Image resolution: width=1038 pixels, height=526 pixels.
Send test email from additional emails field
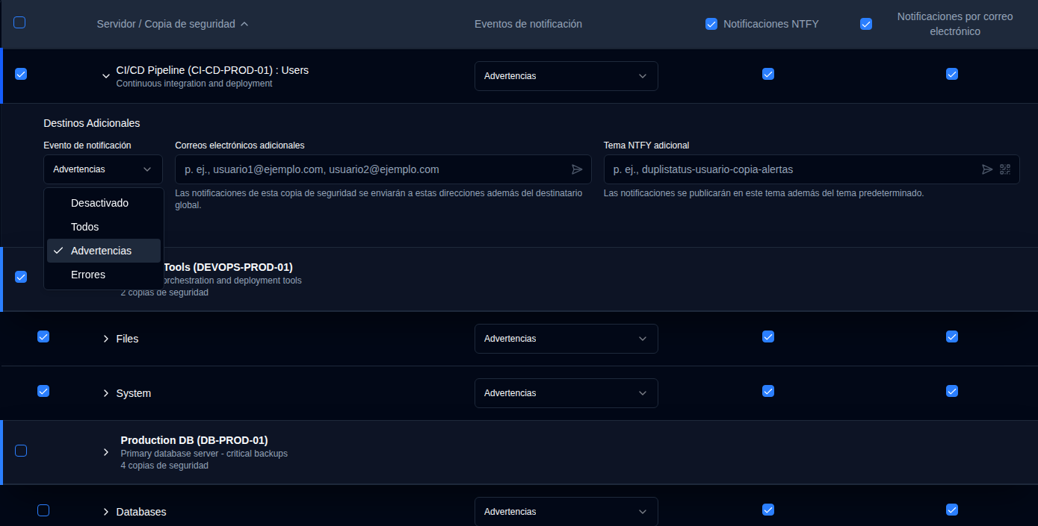(x=577, y=169)
